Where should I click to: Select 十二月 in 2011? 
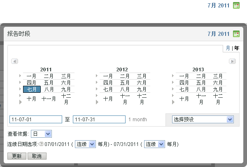(x=66, y=99)
